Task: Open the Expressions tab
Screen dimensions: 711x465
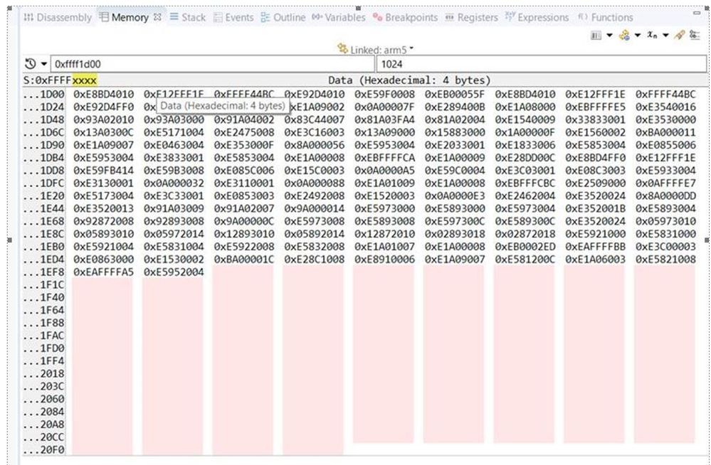Action: pos(537,18)
